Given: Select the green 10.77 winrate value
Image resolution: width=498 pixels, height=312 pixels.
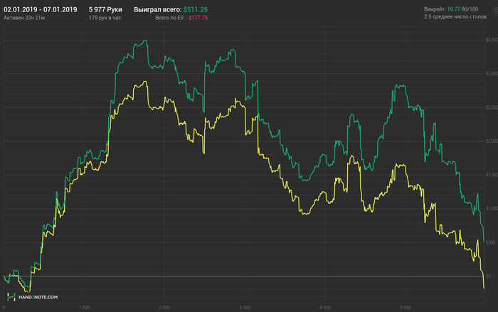Looking at the screenshot, I should [x=454, y=9].
